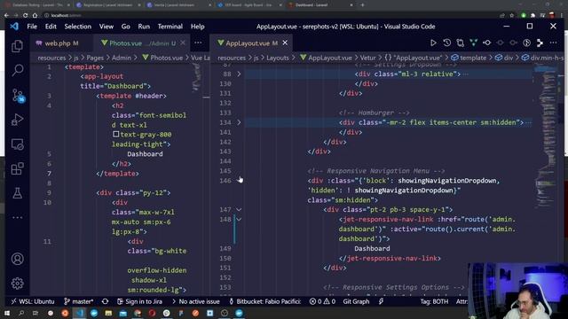This screenshot has height=319, width=568.
Task: Open the Edit menu
Action: [x=51, y=27]
